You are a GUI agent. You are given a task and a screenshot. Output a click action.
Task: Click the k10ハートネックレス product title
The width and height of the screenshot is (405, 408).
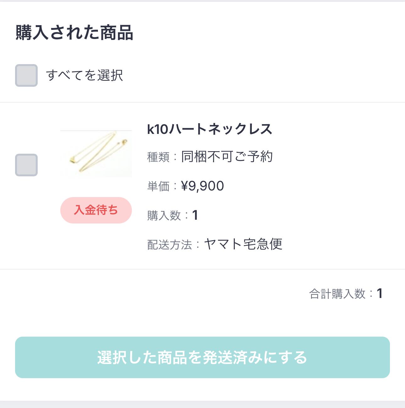click(209, 129)
